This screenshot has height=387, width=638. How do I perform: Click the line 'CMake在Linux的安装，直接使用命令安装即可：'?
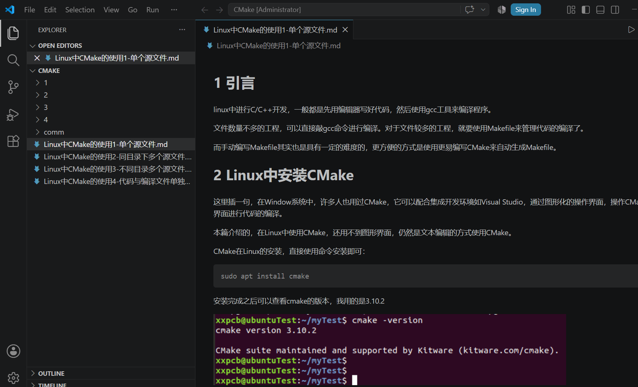289,251
